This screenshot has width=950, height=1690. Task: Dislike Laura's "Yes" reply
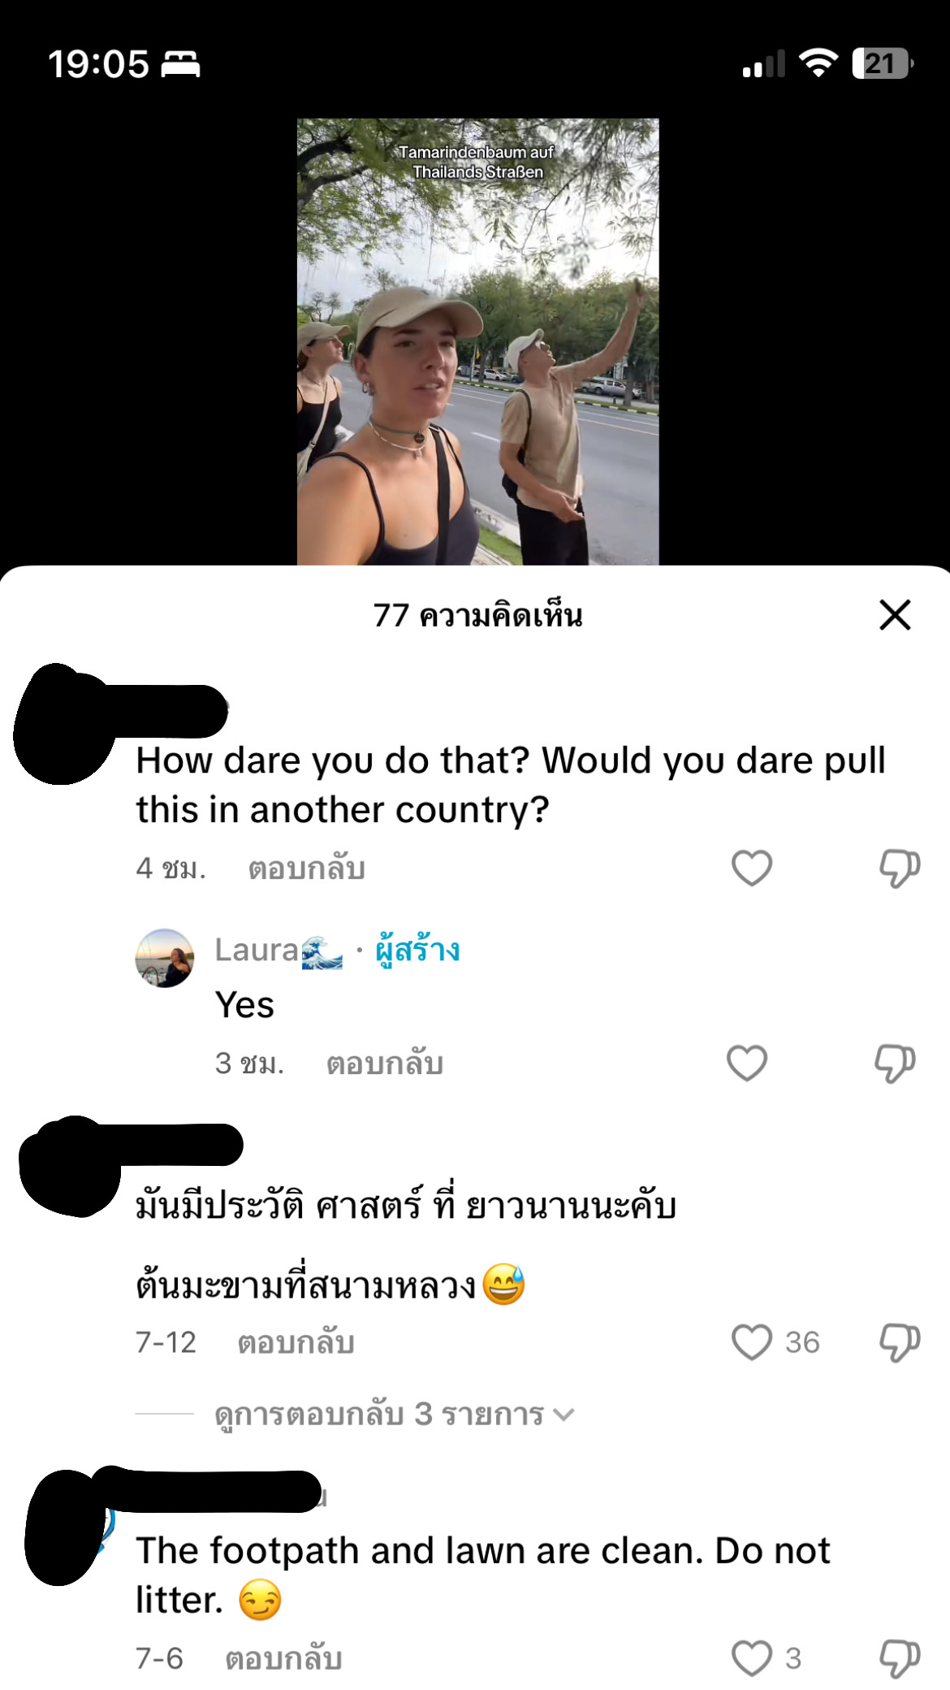895,1063
